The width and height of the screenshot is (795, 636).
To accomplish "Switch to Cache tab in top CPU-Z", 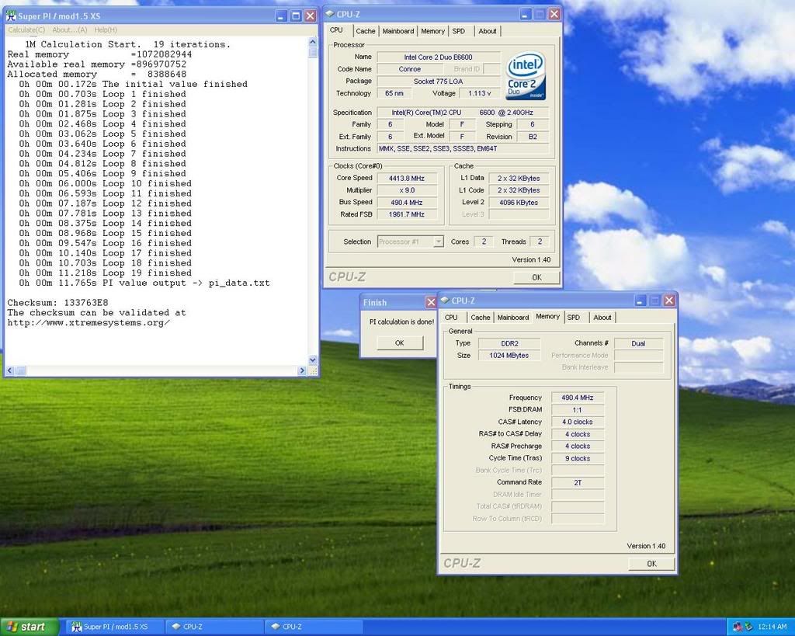I will point(366,31).
